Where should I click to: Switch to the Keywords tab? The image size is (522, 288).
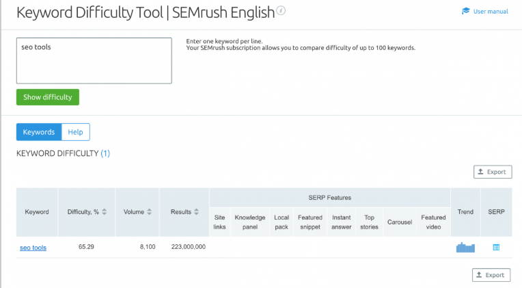(x=39, y=132)
